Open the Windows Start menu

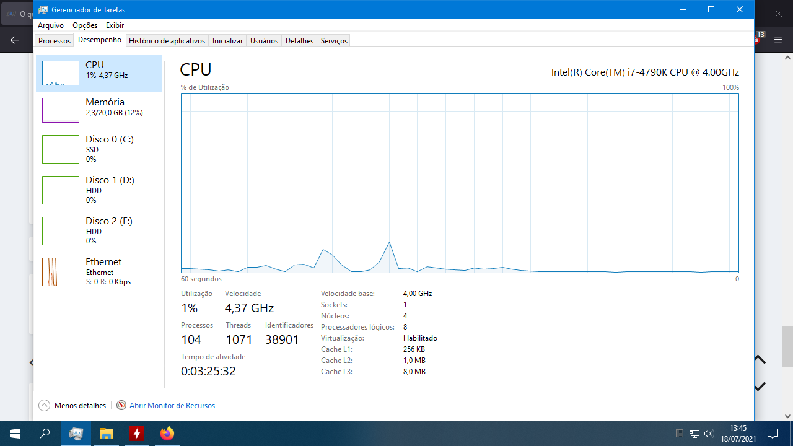tap(14, 434)
